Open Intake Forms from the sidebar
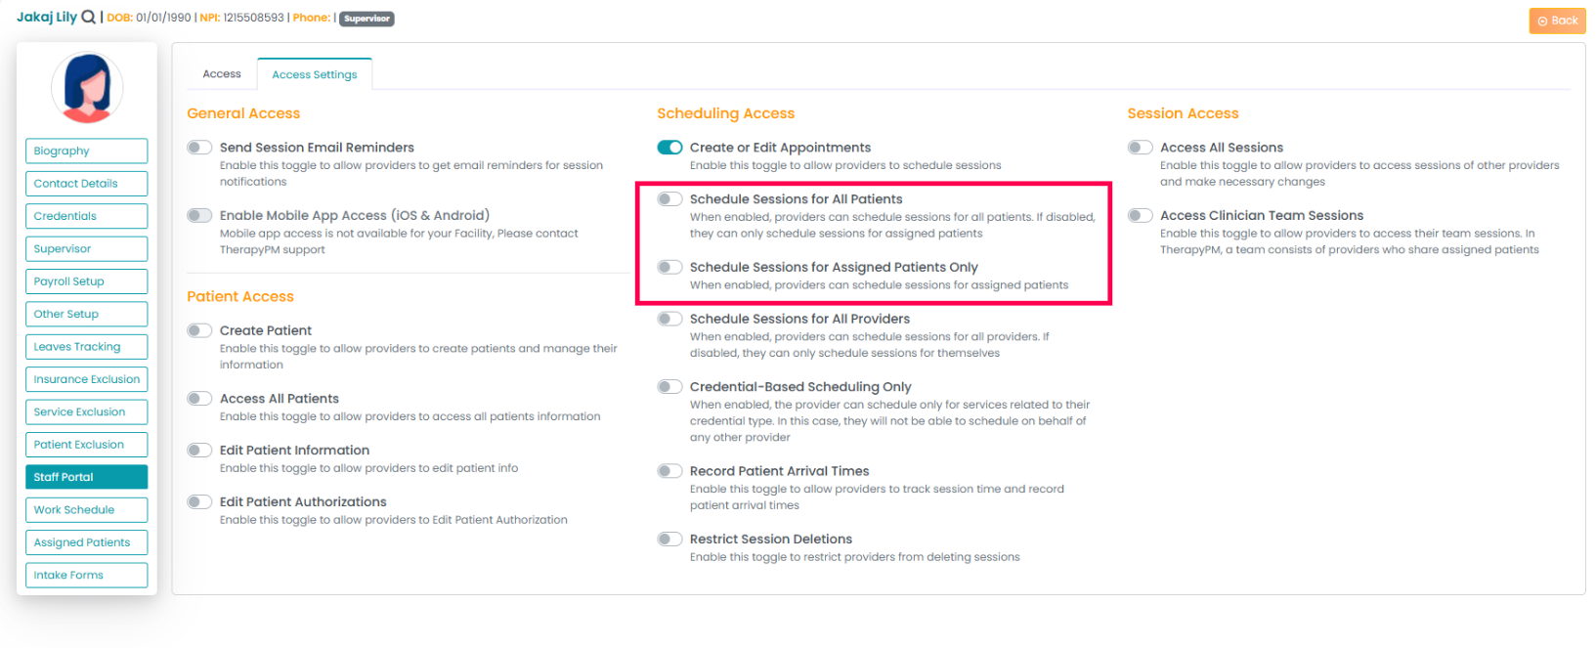The height and width of the screenshot is (648, 1596). (87, 576)
